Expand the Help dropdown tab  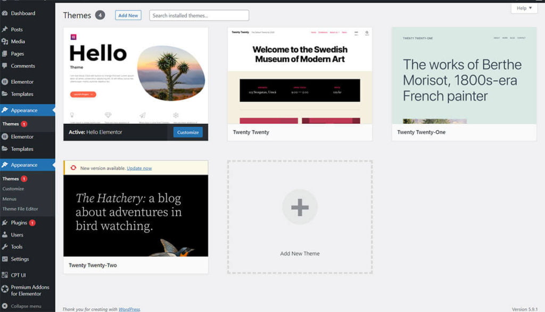[x=524, y=8]
